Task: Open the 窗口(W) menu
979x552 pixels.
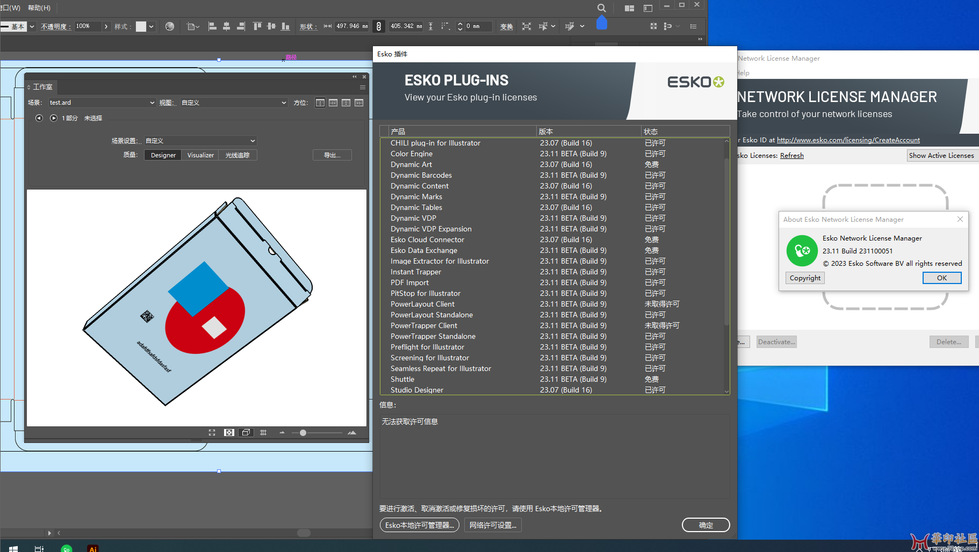Action: click(10, 8)
